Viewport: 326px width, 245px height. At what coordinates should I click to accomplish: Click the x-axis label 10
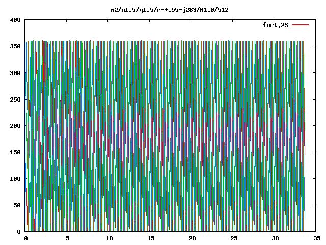pyautogui.click(x=109, y=238)
